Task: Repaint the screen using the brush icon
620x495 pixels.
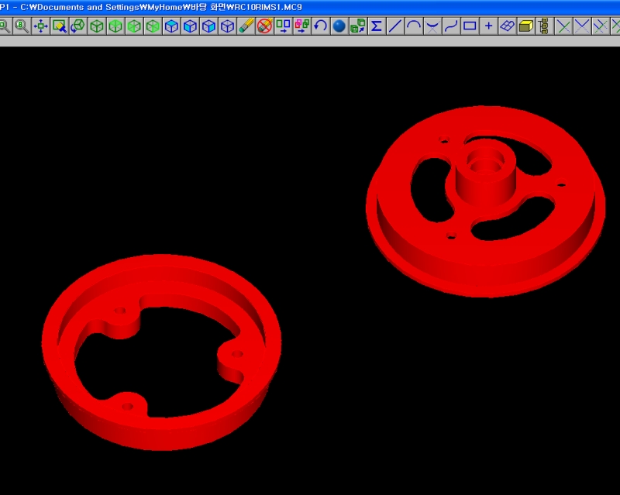Action: [x=60, y=26]
